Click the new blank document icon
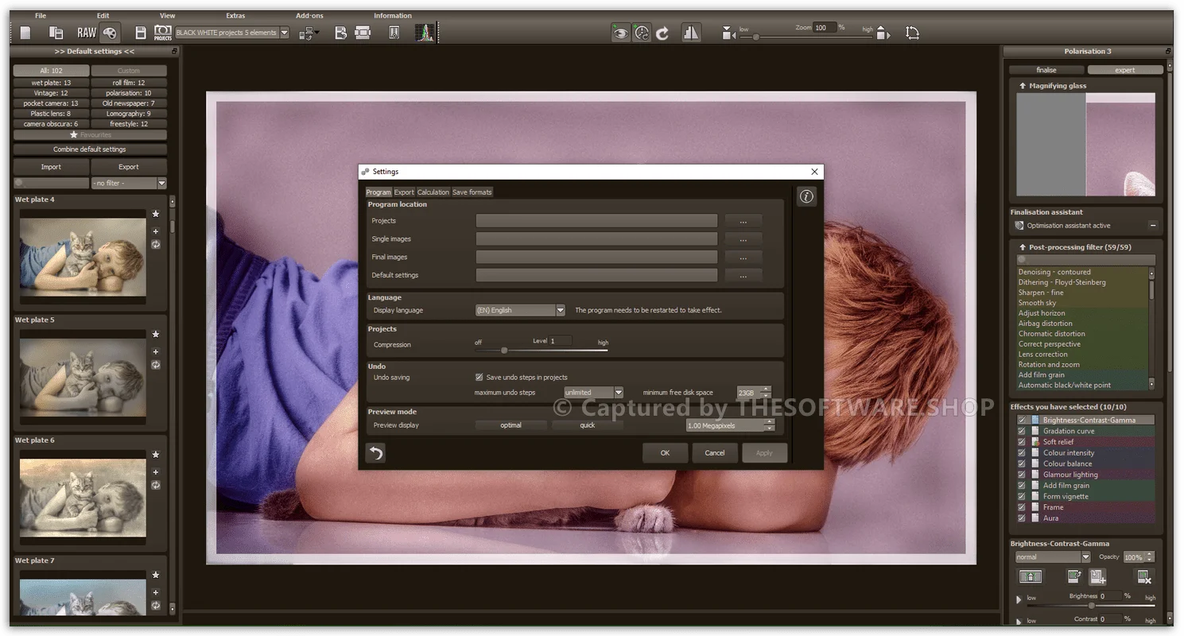The image size is (1184, 636). (25, 33)
